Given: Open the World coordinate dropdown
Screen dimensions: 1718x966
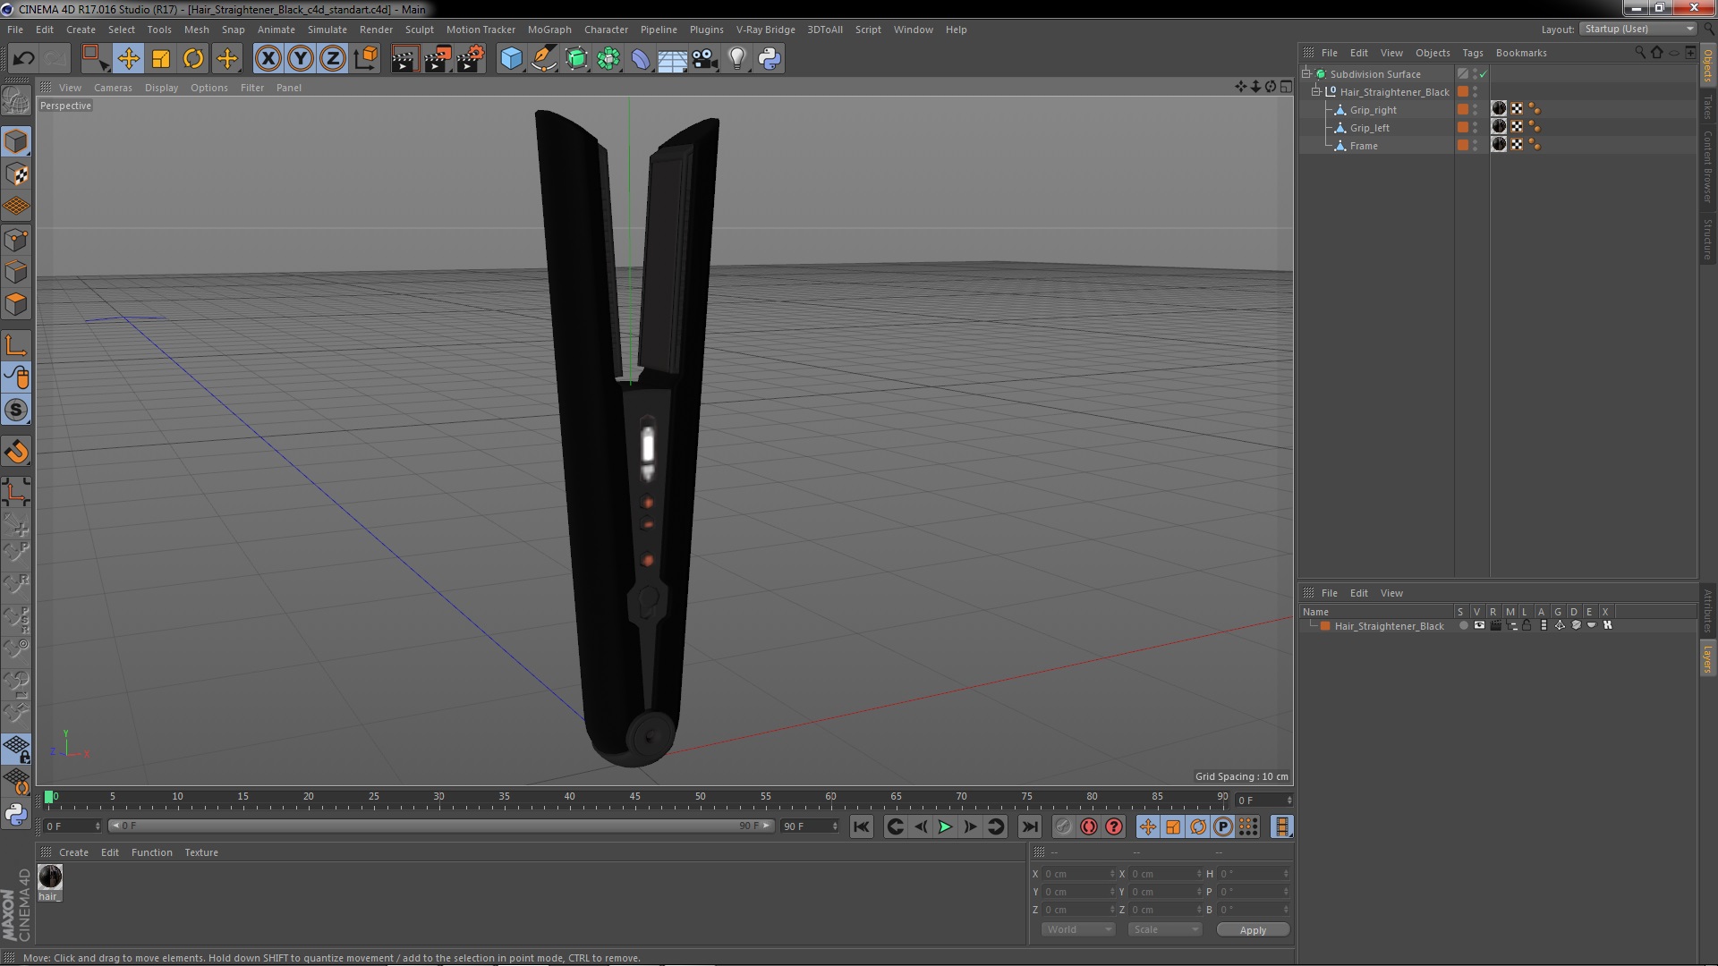Looking at the screenshot, I should [x=1078, y=929].
